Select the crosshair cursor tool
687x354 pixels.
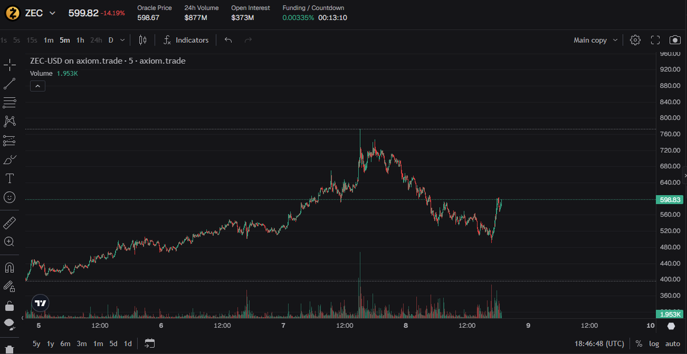tap(10, 65)
